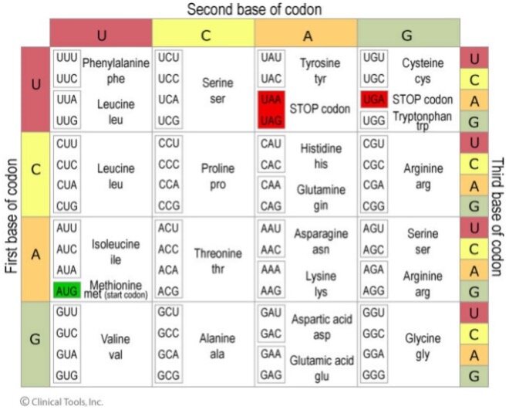
Task: Click the red UGA stop codon box
Action: (x=372, y=100)
